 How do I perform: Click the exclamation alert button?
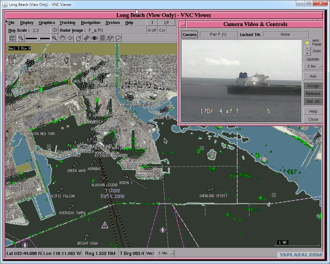tap(152, 23)
